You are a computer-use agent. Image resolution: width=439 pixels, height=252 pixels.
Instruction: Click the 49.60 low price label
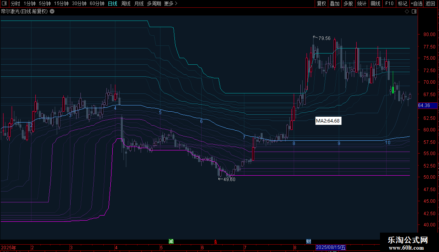tap(229, 180)
